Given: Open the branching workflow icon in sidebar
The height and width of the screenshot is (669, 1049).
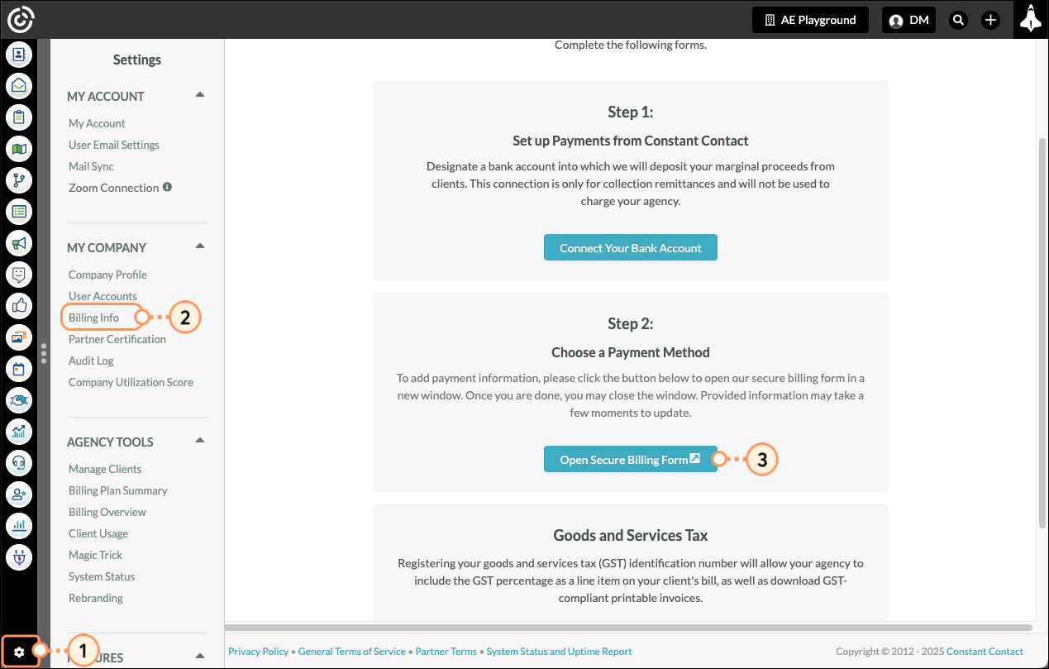Looking at the screenshot, I should point(19,180).
